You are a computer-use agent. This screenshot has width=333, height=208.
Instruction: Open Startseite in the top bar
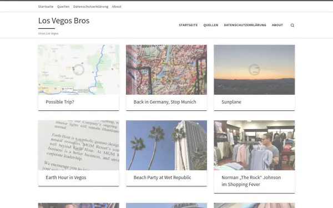pos(46,7)
